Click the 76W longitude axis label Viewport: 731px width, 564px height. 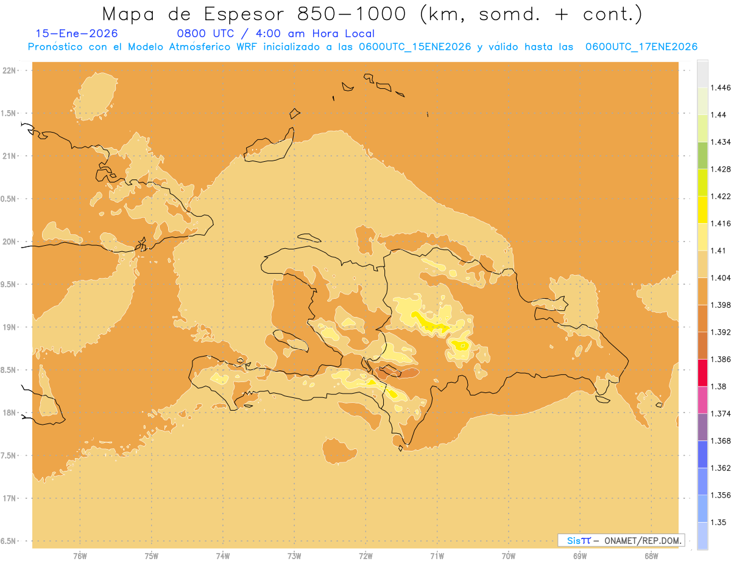[80, 556]
